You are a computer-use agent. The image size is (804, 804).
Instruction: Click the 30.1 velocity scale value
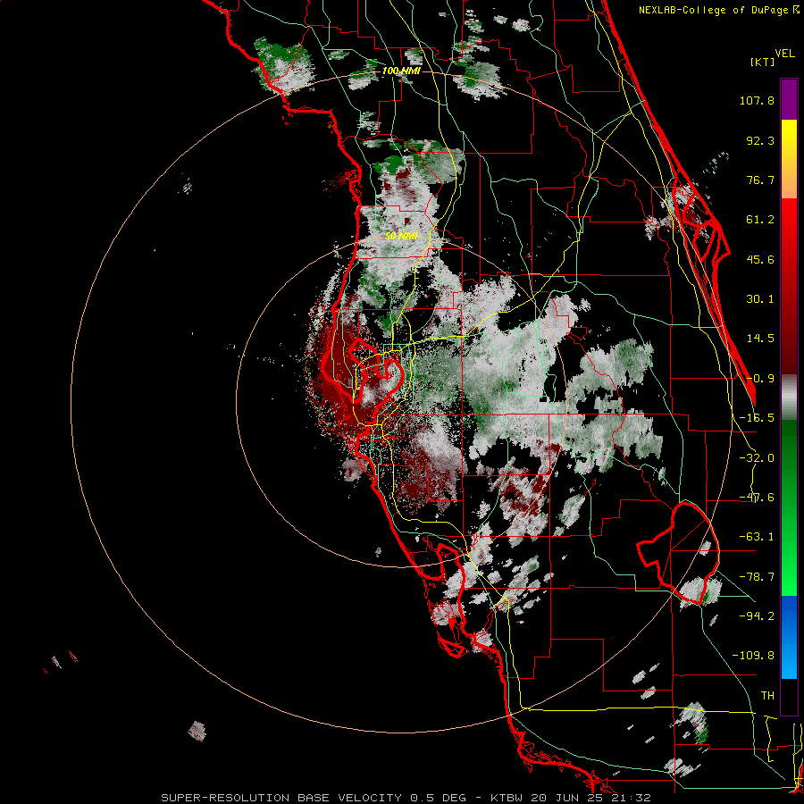tap(760, 299)
